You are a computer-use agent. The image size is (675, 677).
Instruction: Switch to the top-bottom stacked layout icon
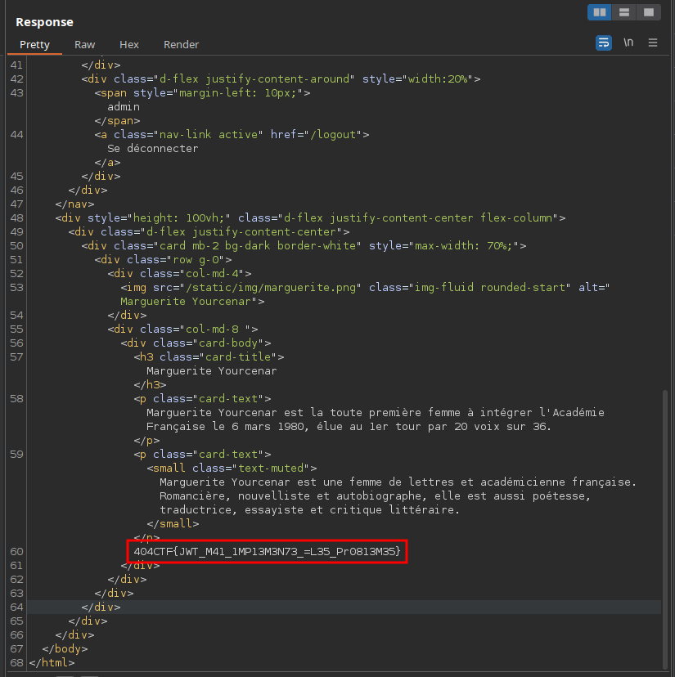[624, 12]
